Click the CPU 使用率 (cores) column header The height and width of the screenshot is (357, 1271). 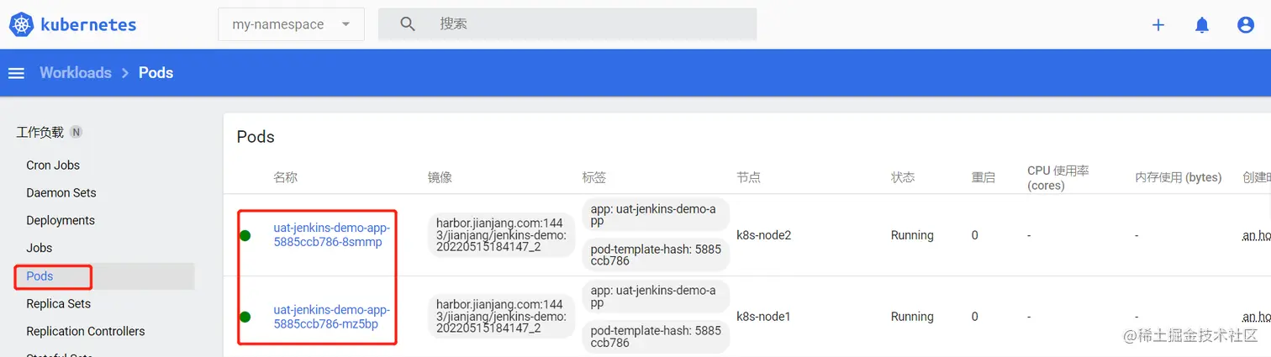click(1058, 177)
